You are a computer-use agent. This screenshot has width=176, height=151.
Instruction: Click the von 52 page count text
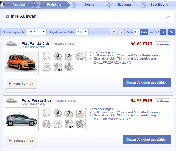point(154,32)
